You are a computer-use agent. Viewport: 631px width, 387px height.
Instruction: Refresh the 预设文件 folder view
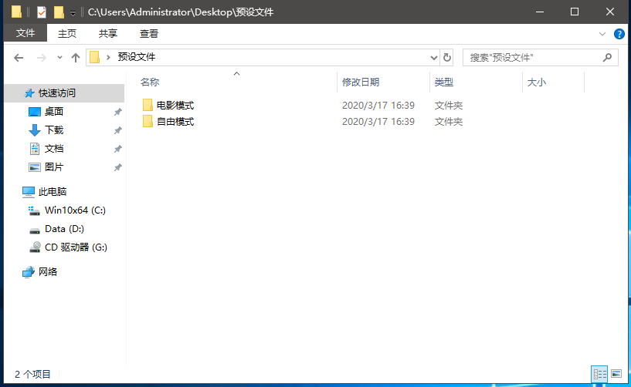pyautogui.click(x=447, y=58)
